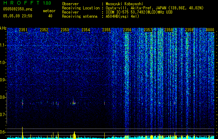This screenshot has width=218, height=139.
Task: Click the Ogata-vill. Akita-Pref. JAPAN location text
Action: pos(155,8)
